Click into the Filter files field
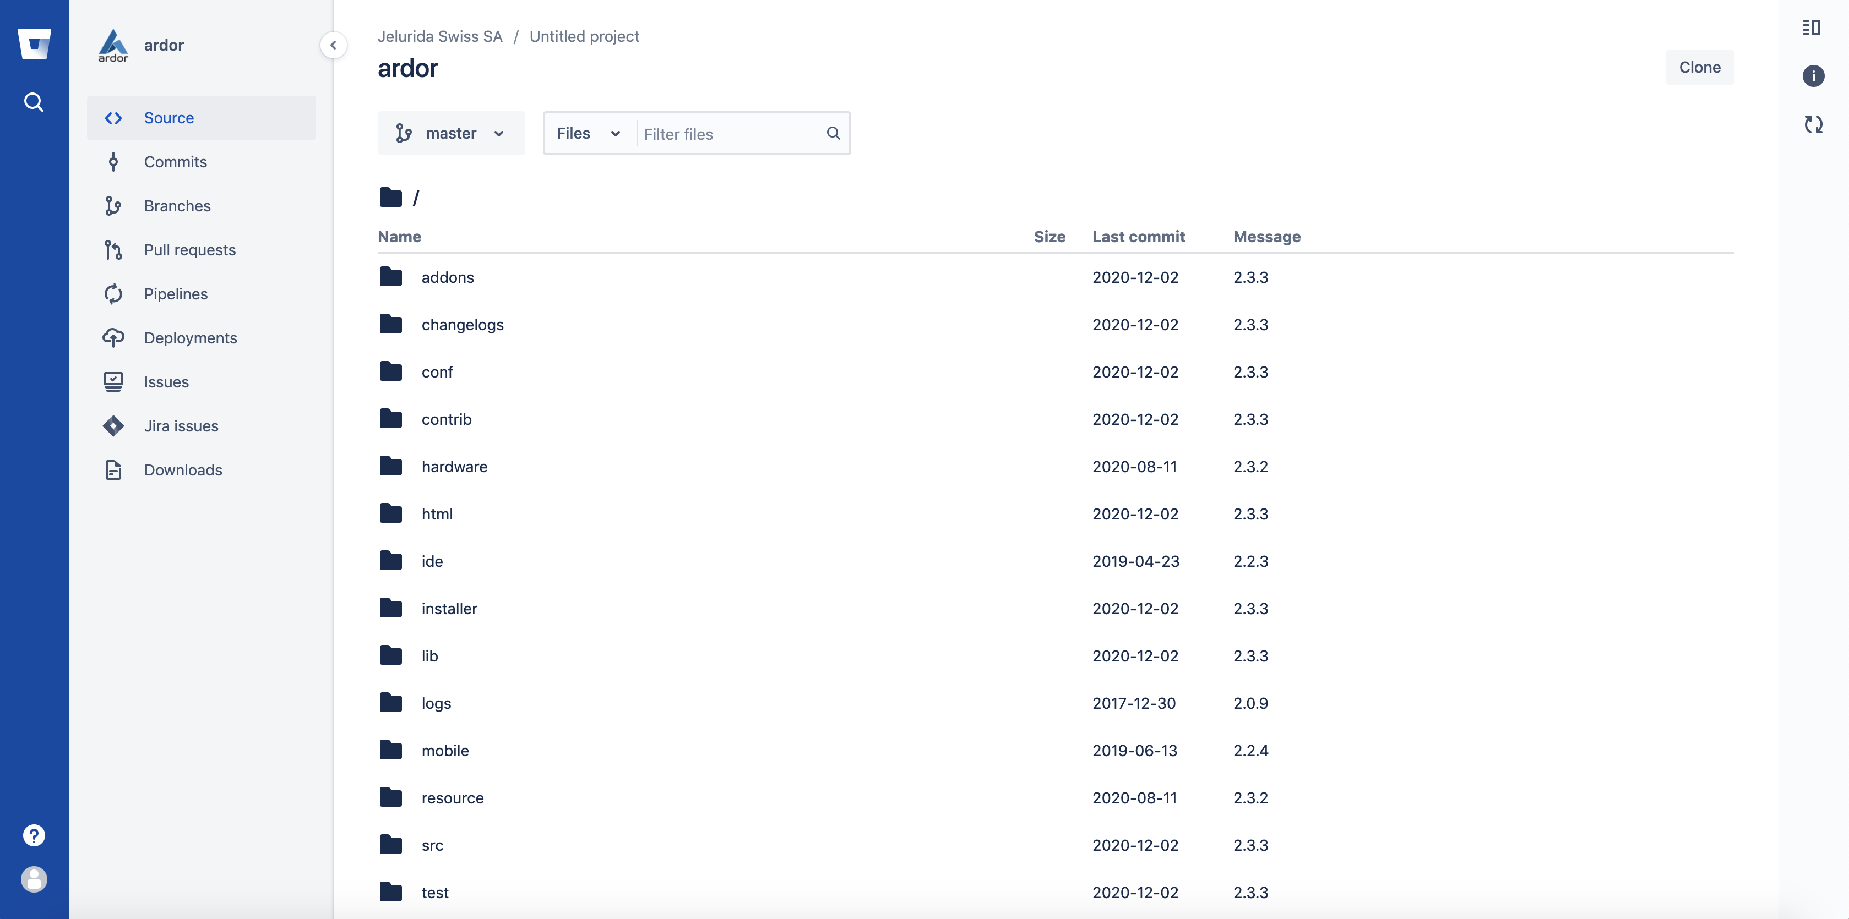Viewport: 1849px width, 919px height. click(x=728, y=134)
